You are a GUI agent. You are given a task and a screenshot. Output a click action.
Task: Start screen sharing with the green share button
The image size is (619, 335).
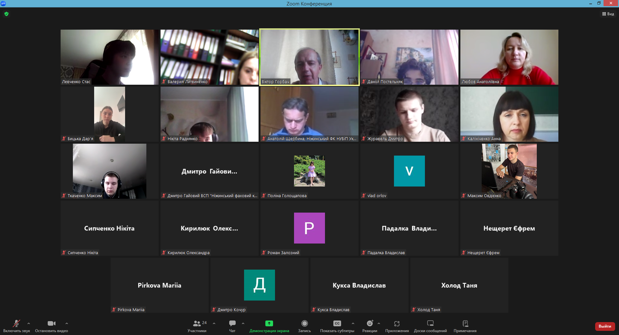tap(269, 323)
